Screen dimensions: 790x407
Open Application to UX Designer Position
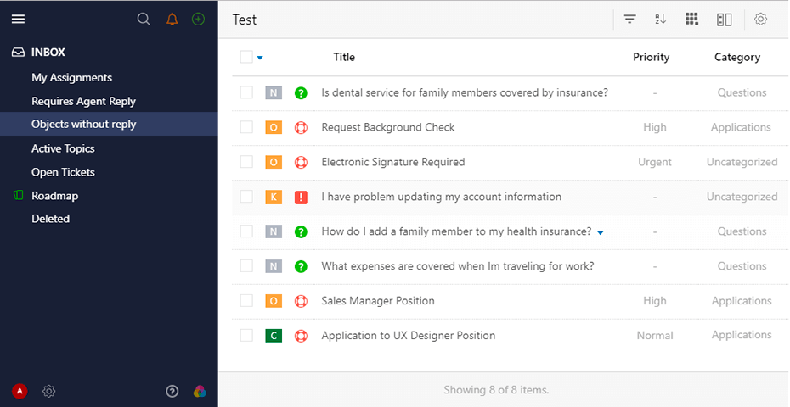click(408, 336)
